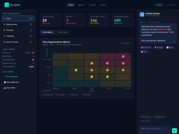Click the Ortalama Süre stat card
Screen dimensions: 179x134
(x=99, y=20)
